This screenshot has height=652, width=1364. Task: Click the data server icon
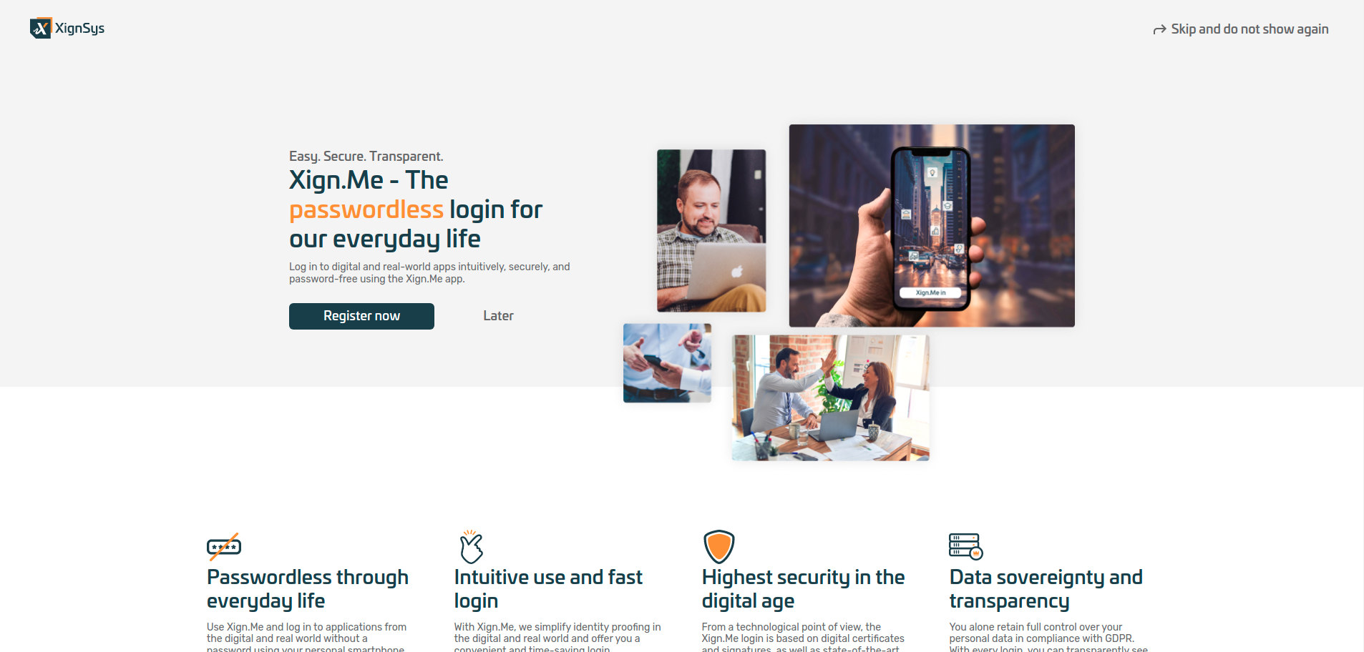coord(965,547)
